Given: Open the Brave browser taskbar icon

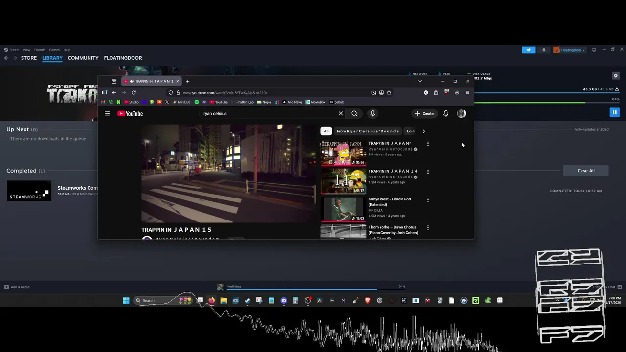Looking at the screenshot, I should pos(368,301).
